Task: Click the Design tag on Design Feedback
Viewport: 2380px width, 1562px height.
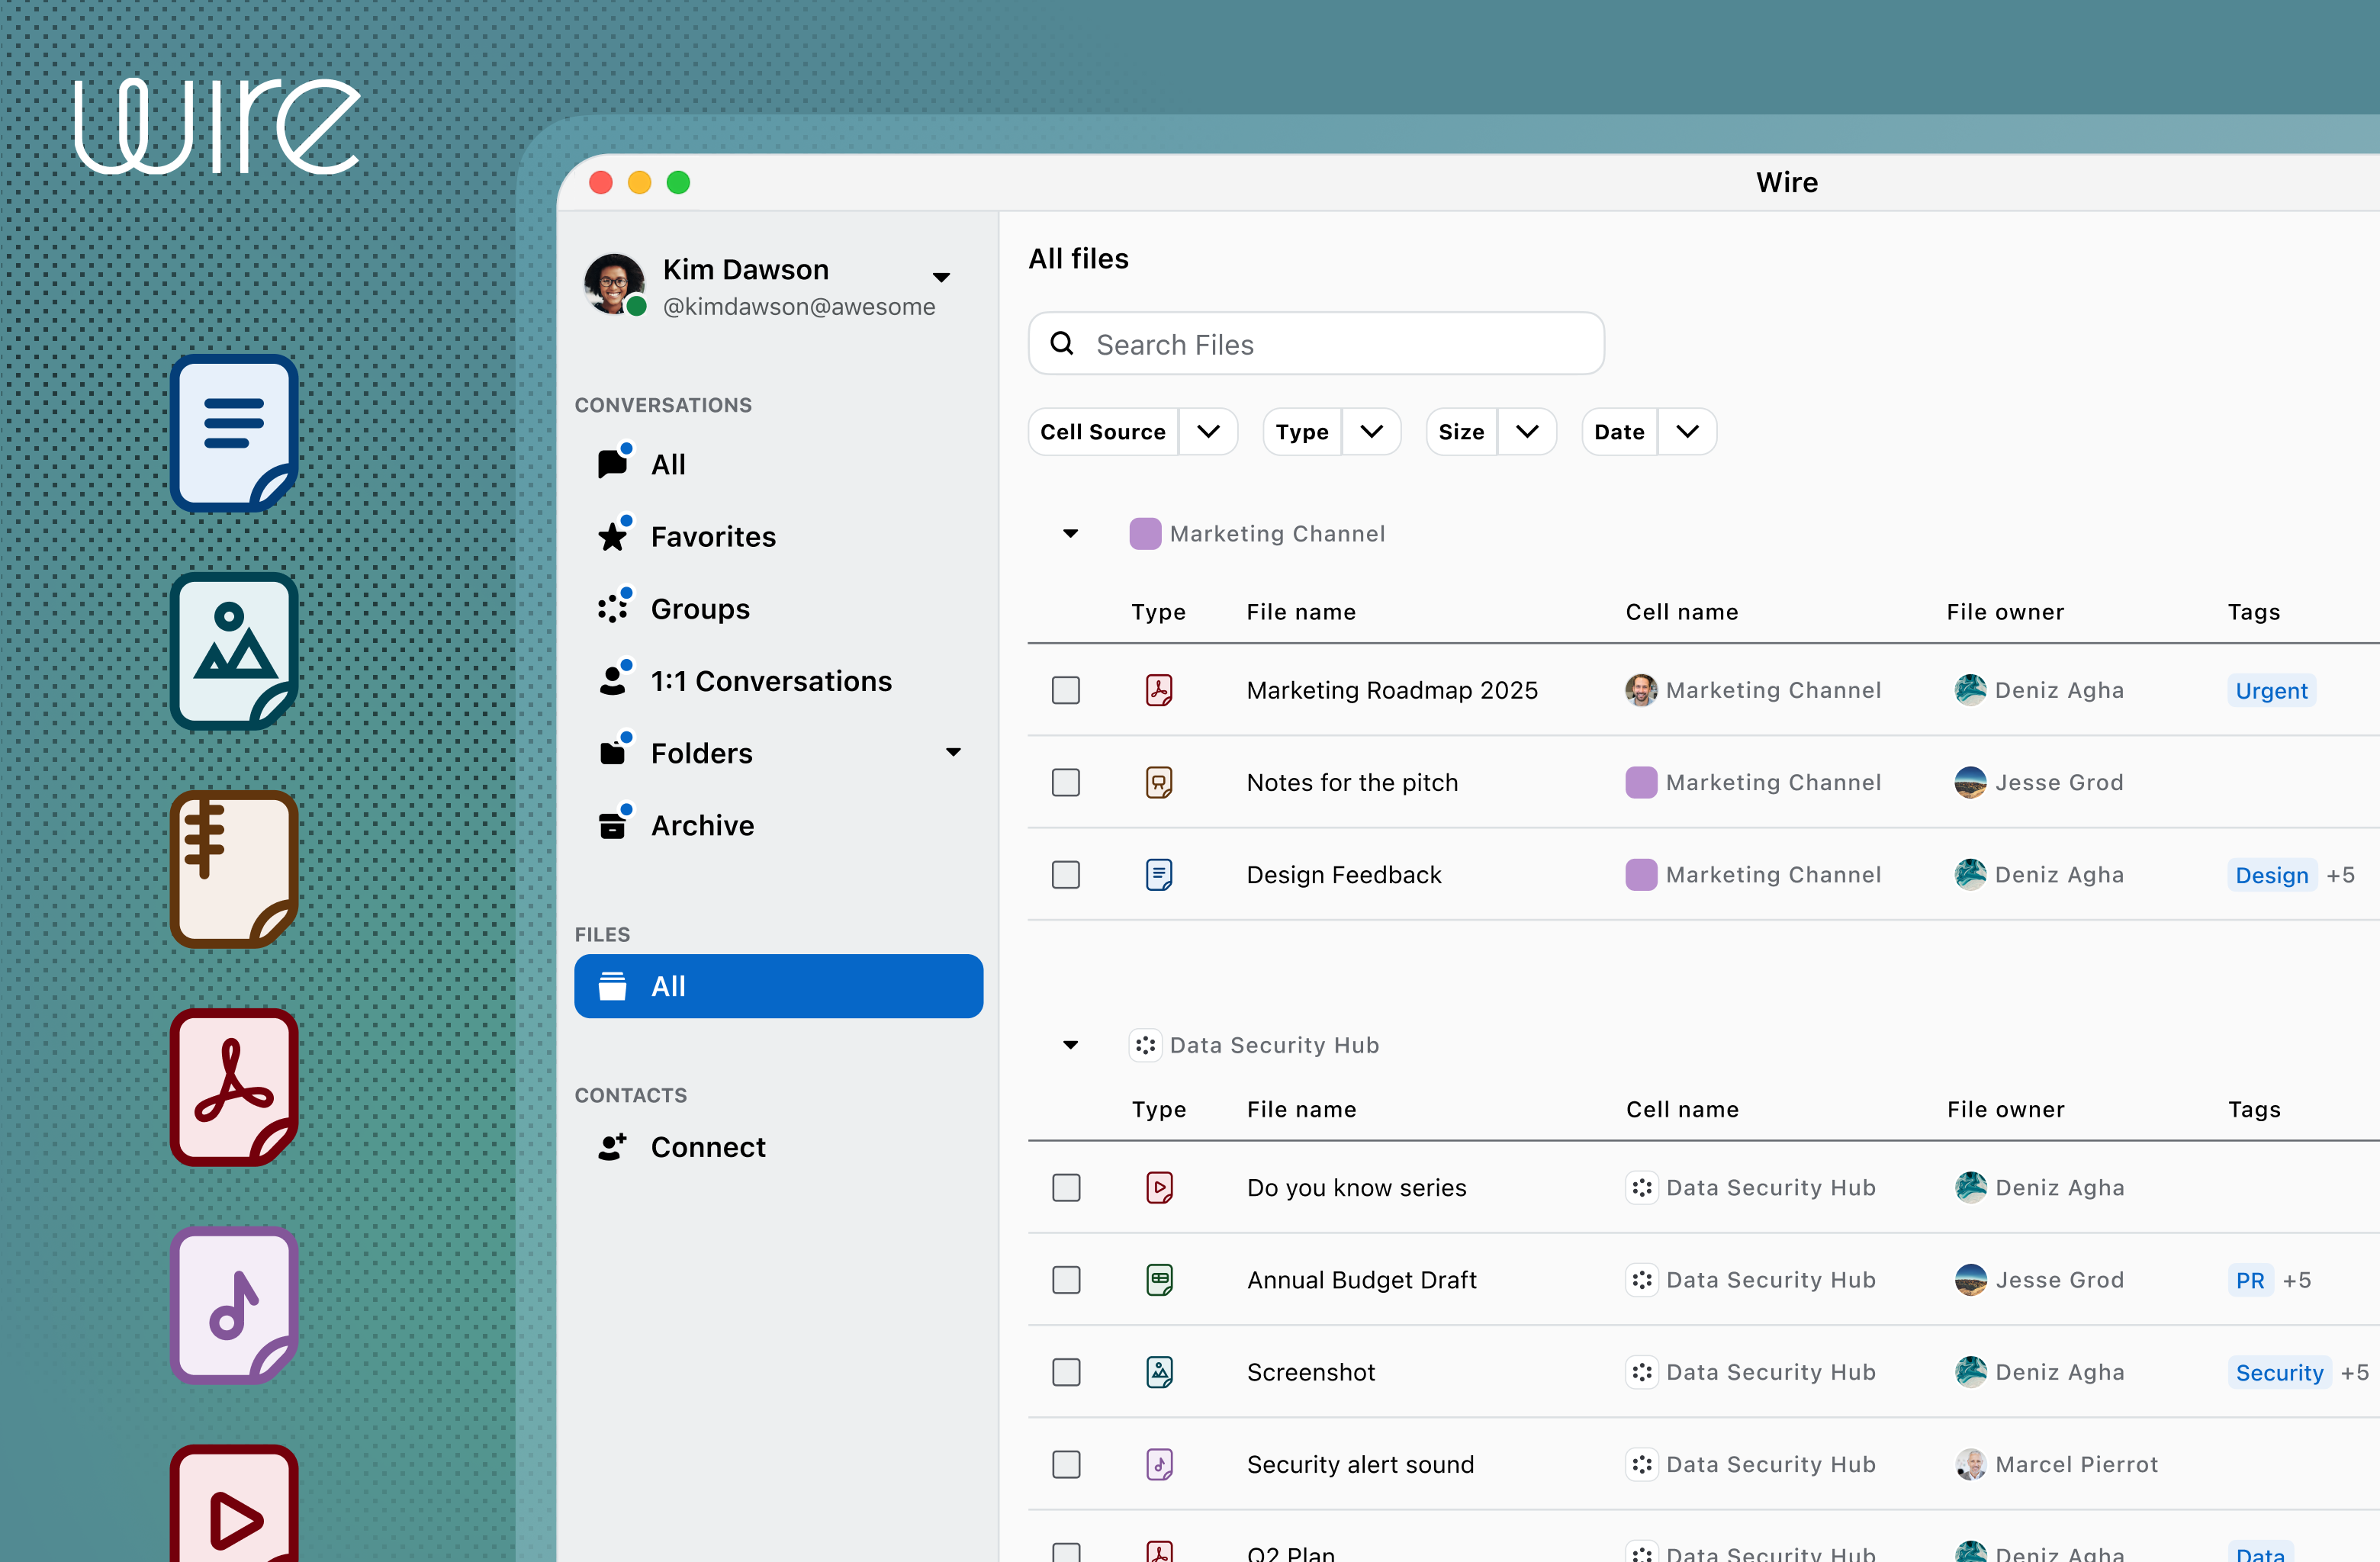Action: 2270,873
